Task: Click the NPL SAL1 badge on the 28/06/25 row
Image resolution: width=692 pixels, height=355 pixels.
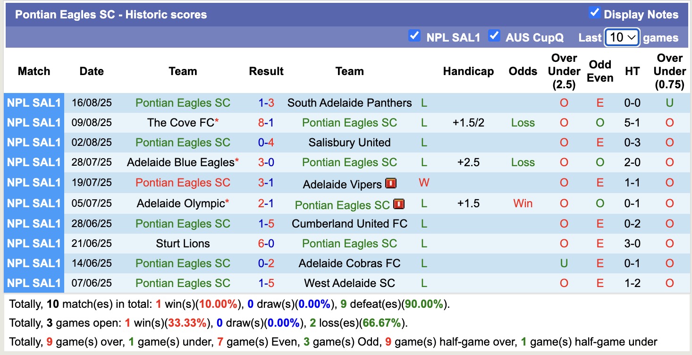Action: pos(34,223)
